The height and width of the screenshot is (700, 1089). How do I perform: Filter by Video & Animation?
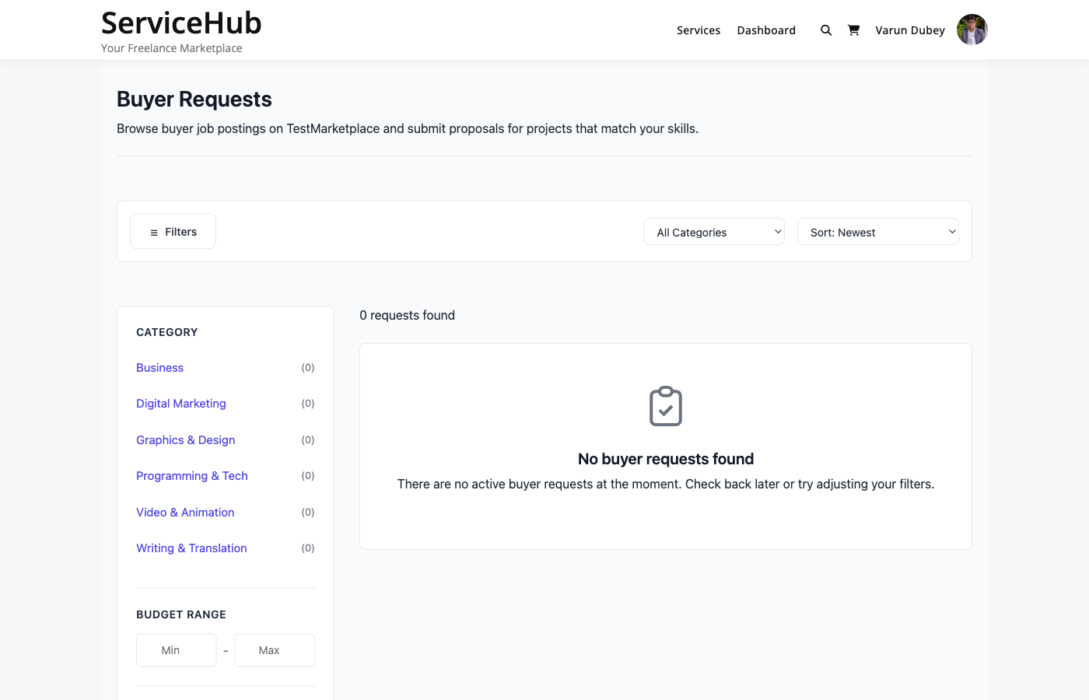pos(185,513)
